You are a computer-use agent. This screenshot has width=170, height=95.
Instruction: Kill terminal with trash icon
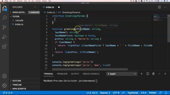[153, 74]
